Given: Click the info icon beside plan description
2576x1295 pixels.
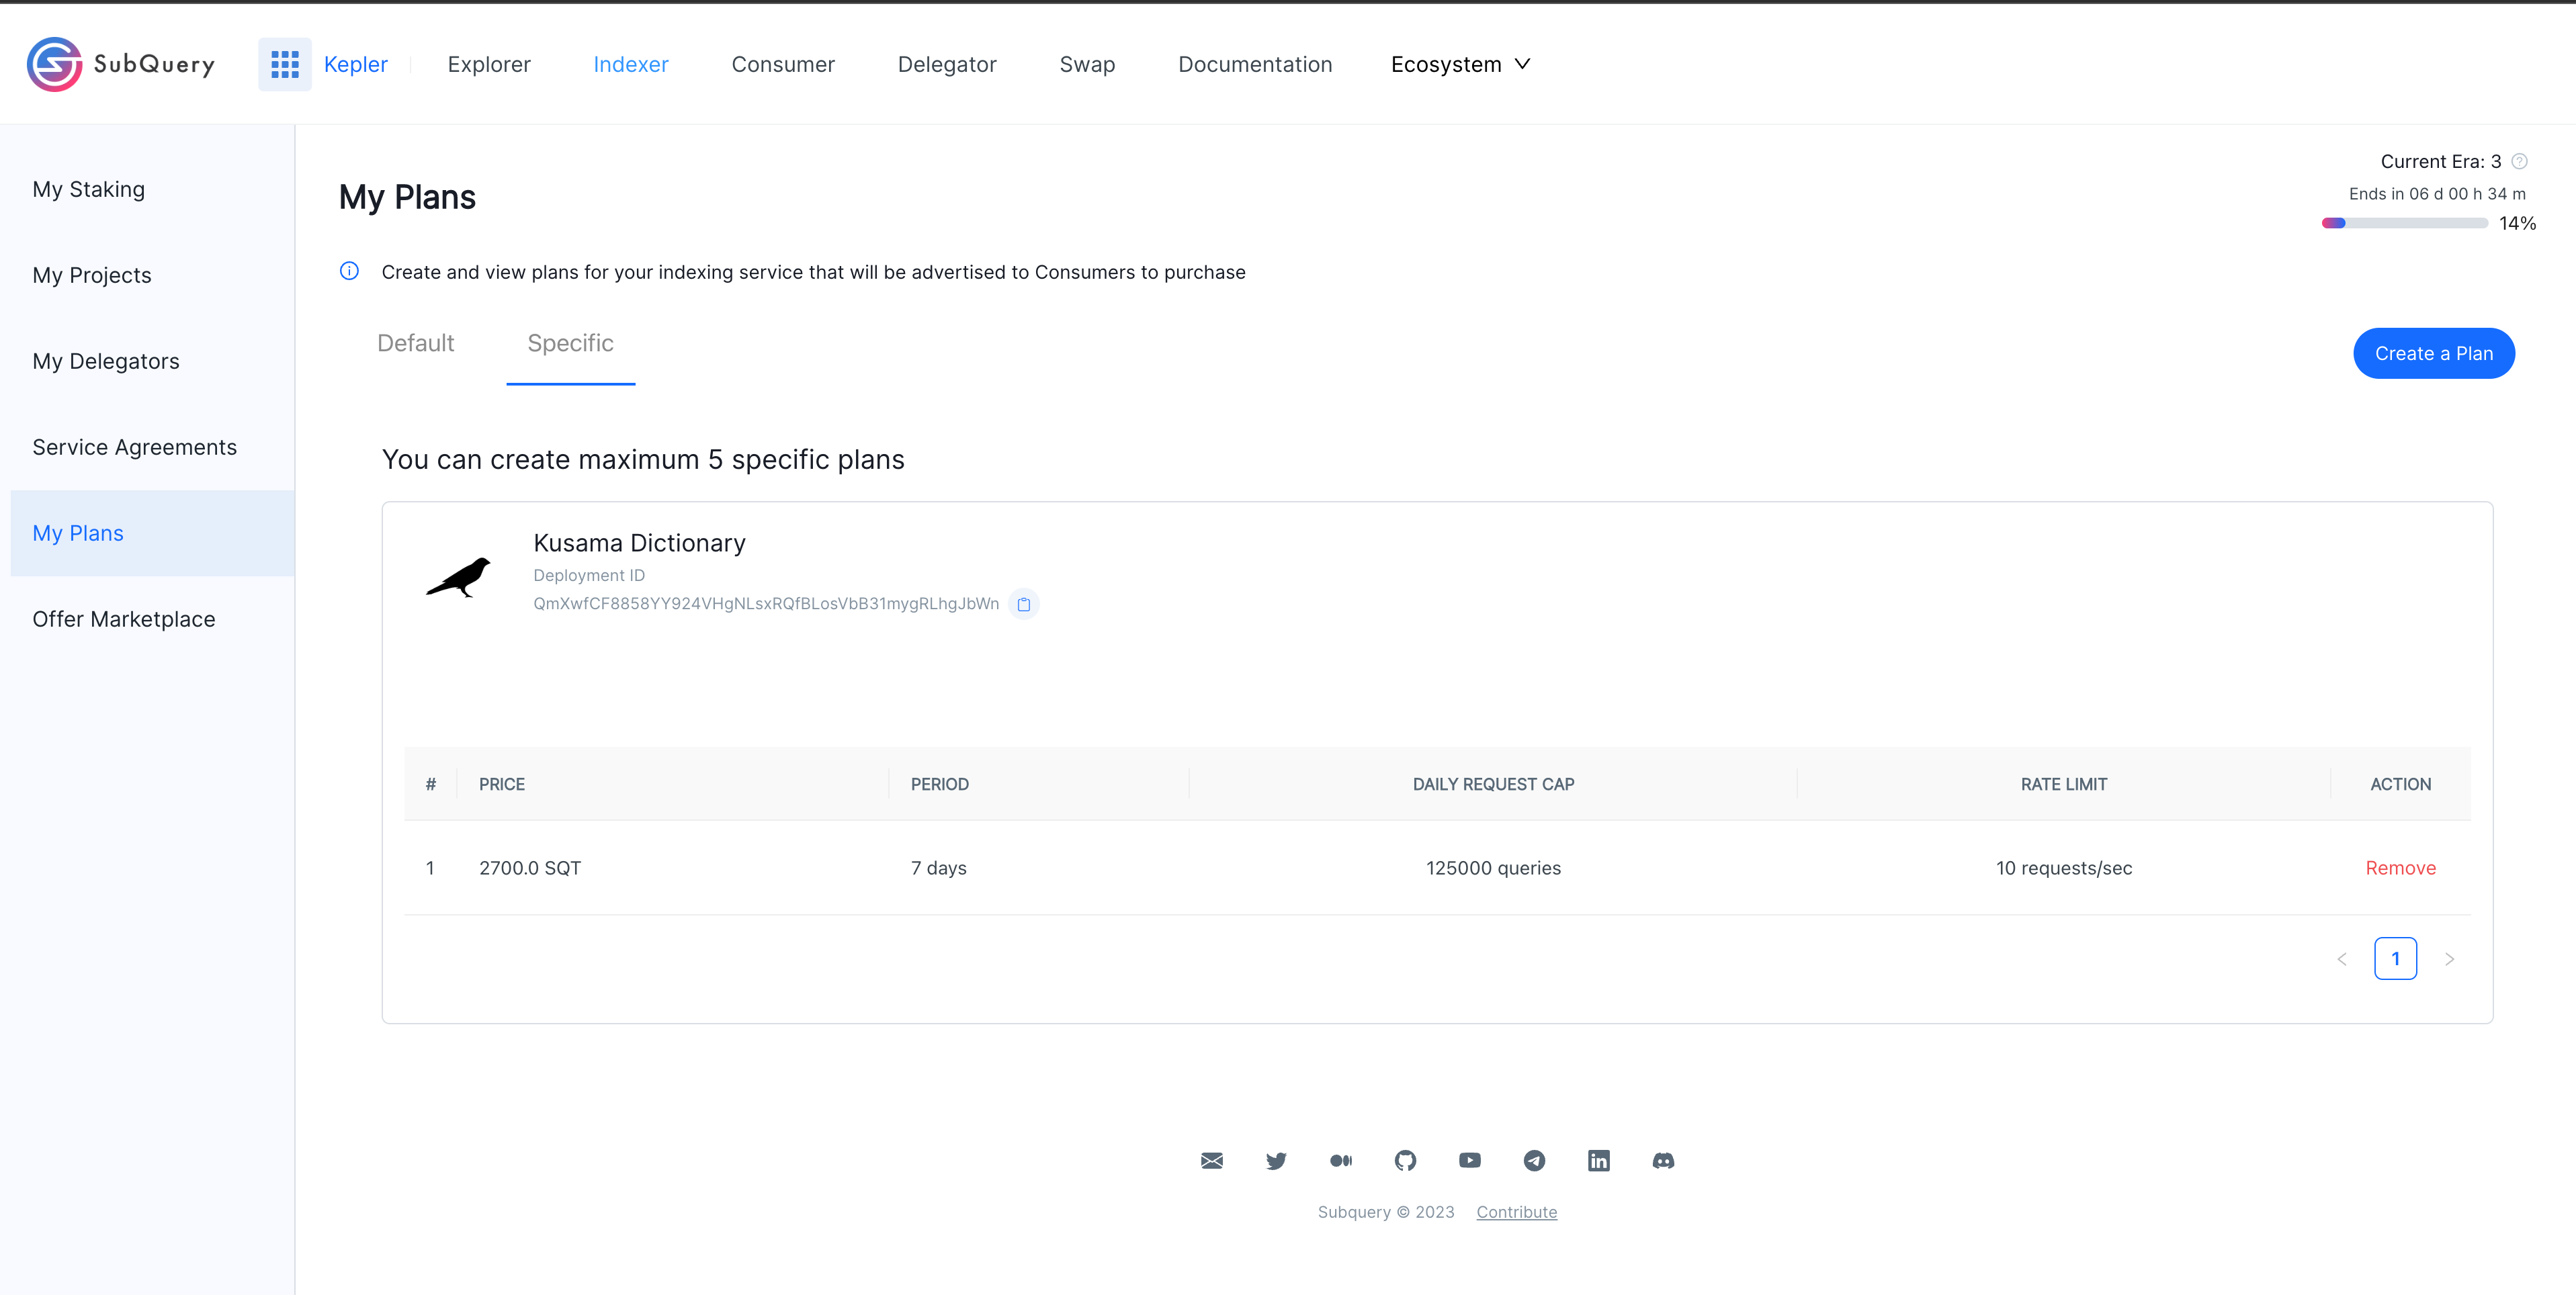Looking at the screenshot, I should click(349, 271).
